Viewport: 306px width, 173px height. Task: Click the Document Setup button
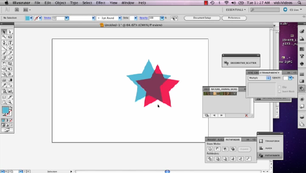[202, 18]
